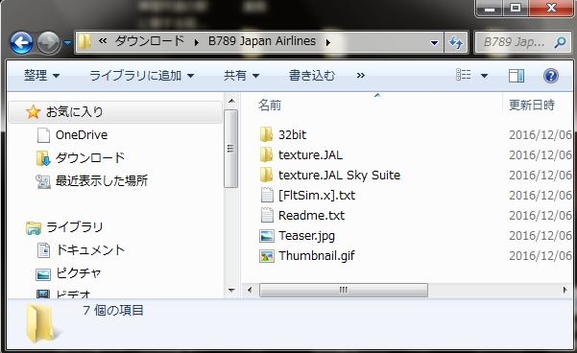Viewport: 577px width, 353px height.
Task: Click the folder icon in the address bar
Action: click(84, 41)
